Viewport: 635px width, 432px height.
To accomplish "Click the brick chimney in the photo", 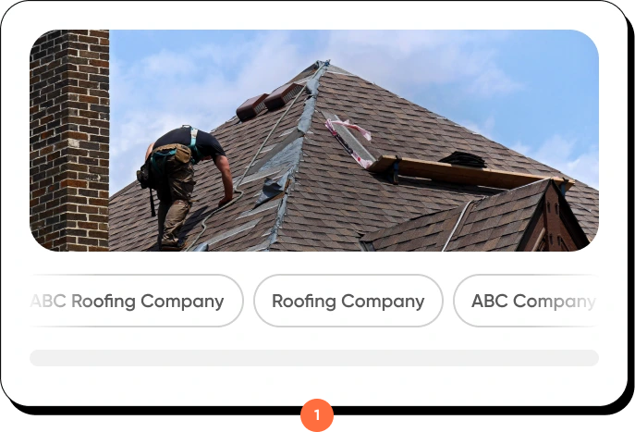I will [69, 141].
